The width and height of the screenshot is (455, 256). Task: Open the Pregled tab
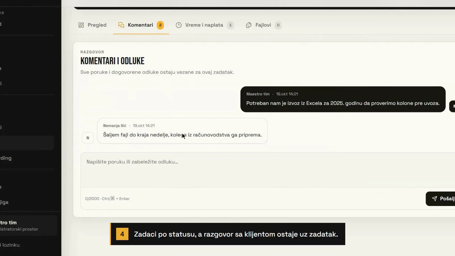pos(92,25)
